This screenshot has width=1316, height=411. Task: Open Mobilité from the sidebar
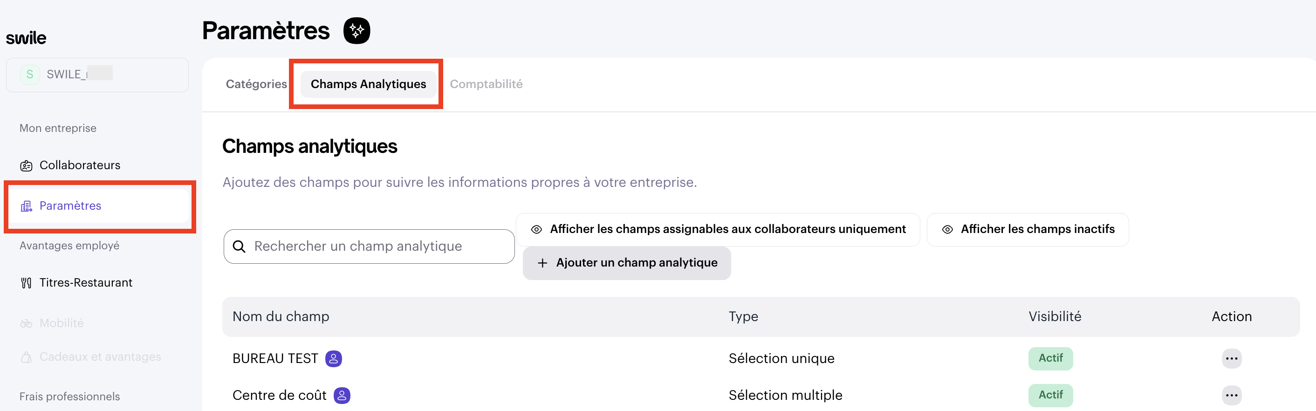pyautogui.click(x=62, y=323)
